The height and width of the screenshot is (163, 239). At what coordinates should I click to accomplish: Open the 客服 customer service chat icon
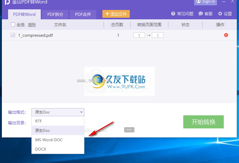[x=201, y=14]
